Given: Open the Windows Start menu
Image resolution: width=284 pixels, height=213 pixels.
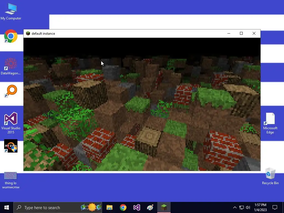Looking at the screenshot, I should (x=7, y=207).
